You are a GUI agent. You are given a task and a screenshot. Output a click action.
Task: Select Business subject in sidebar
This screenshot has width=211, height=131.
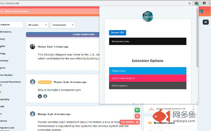tap(4, 121)
